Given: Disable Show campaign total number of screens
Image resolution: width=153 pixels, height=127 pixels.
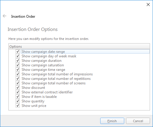Looking at the screenshot, I should 18,83.
